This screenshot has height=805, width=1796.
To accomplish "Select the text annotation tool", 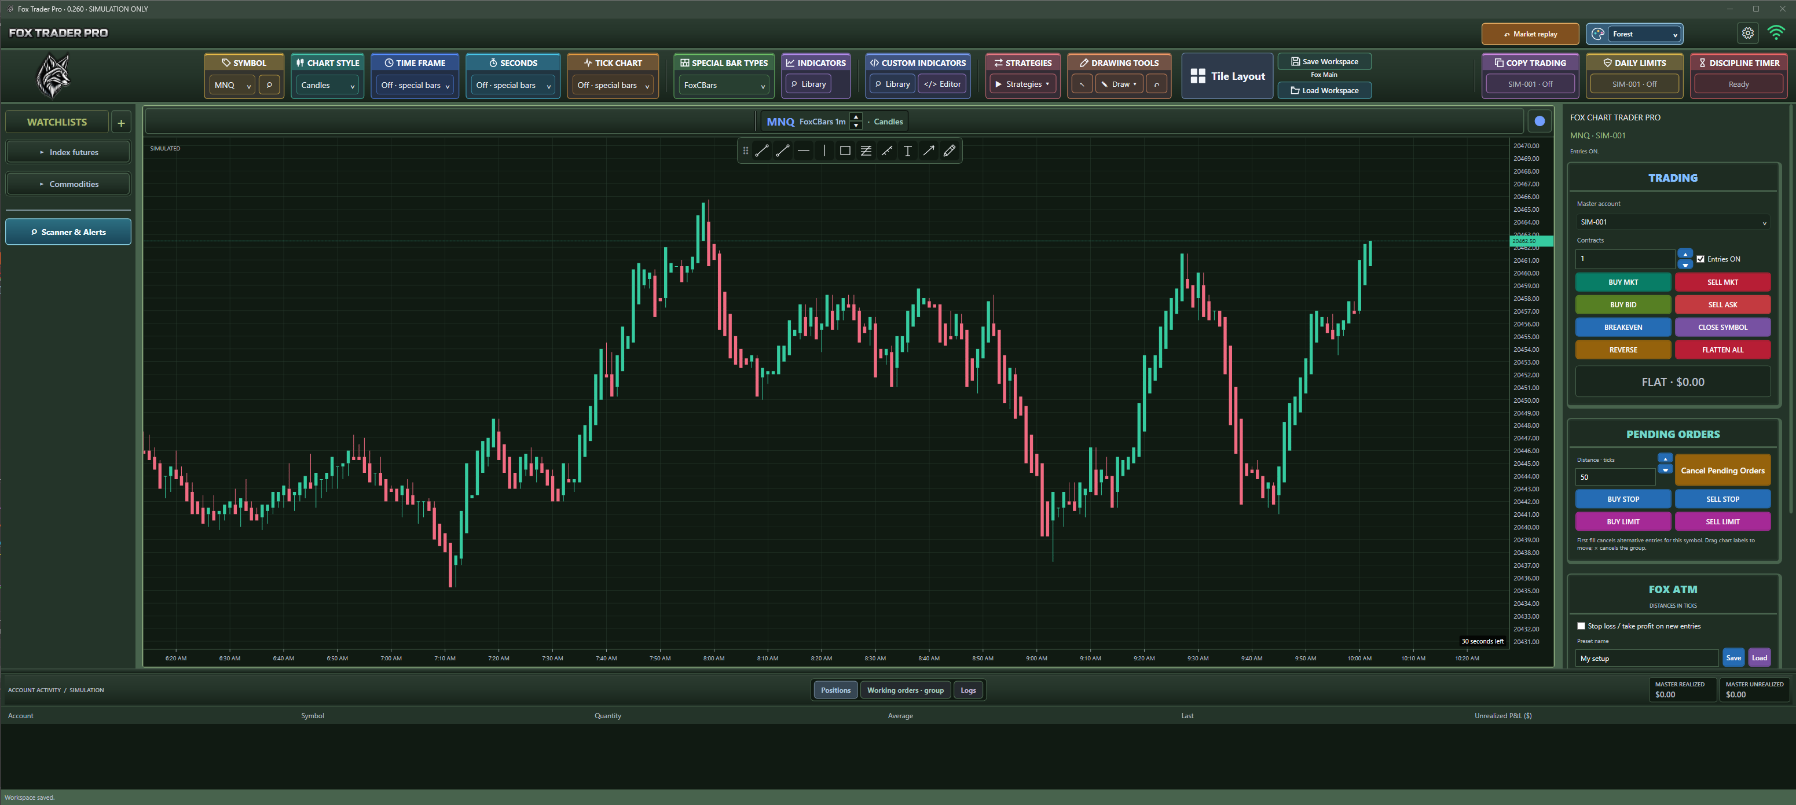I will coord(908,150).
